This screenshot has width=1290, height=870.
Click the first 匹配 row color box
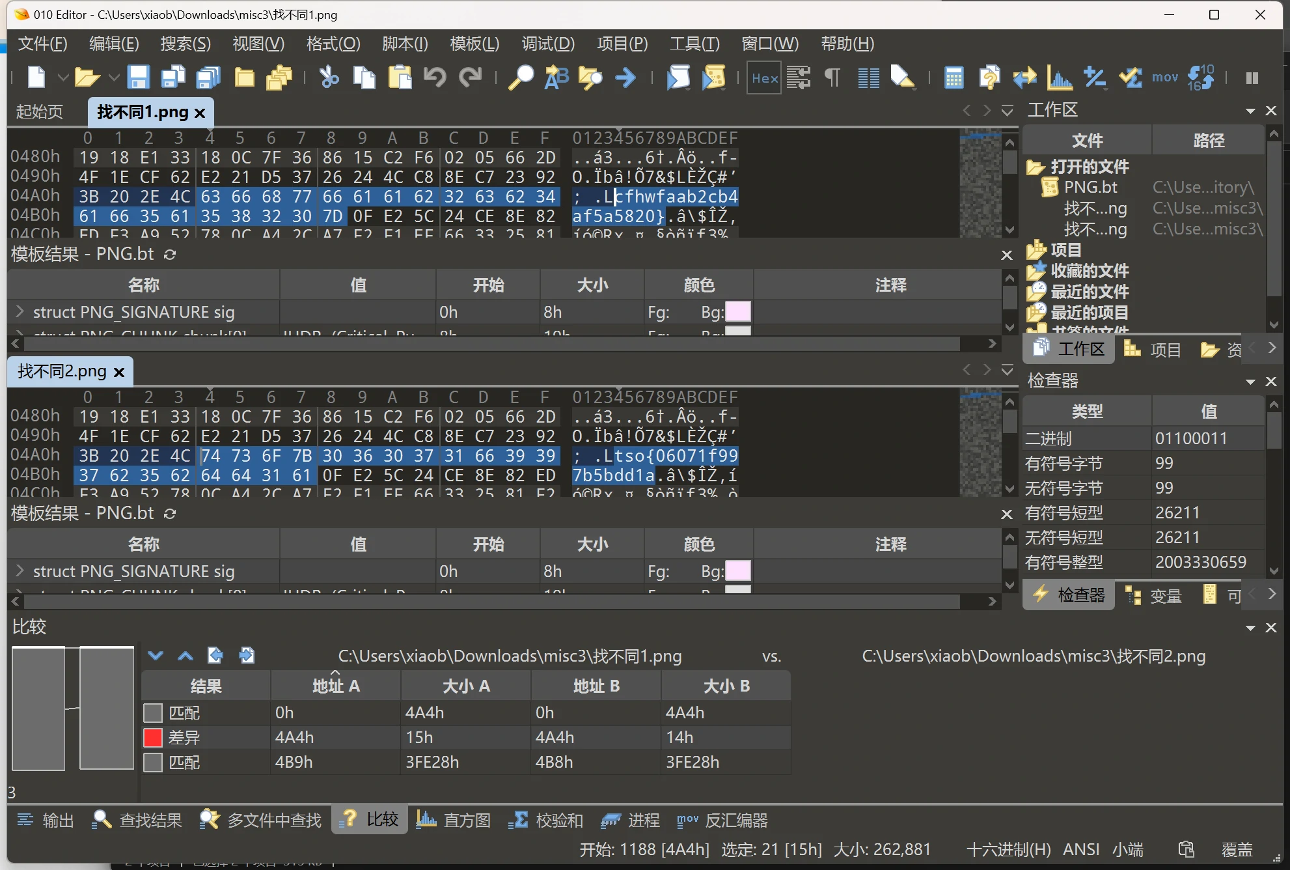pos(153,713)
